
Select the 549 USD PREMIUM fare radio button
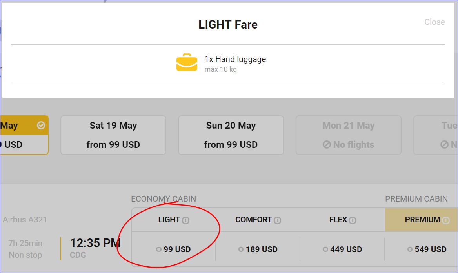coord(410,249)
